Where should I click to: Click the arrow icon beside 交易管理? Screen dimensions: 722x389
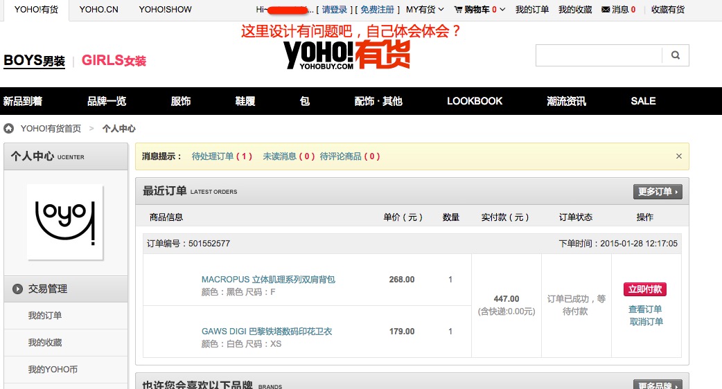click(x=17, y=289)
